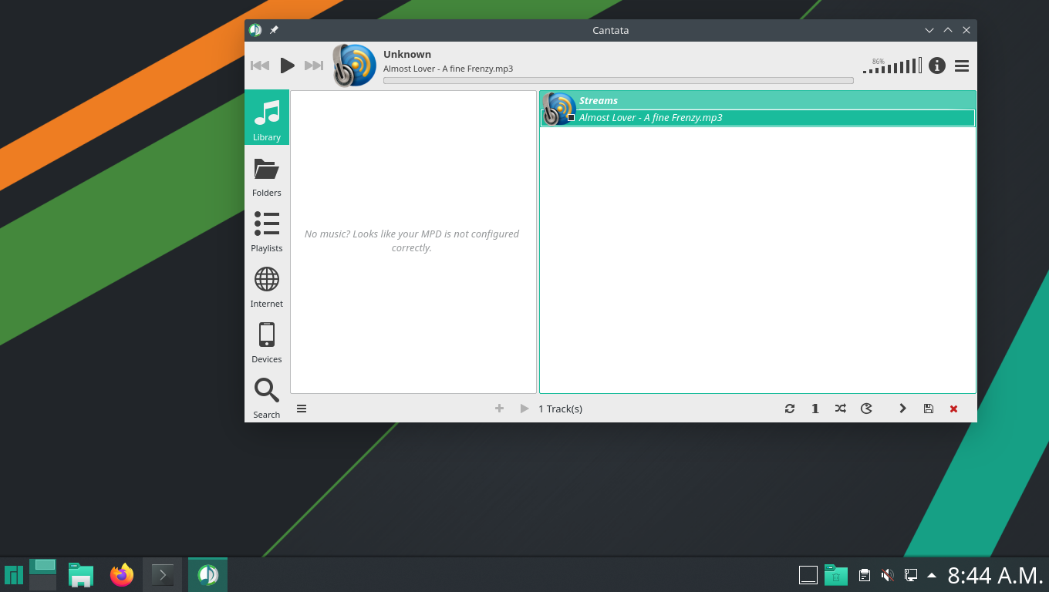Open the terminal from the taskbar
The width and height of the screenshot is (1049, 592).
(x=162, y=575)
